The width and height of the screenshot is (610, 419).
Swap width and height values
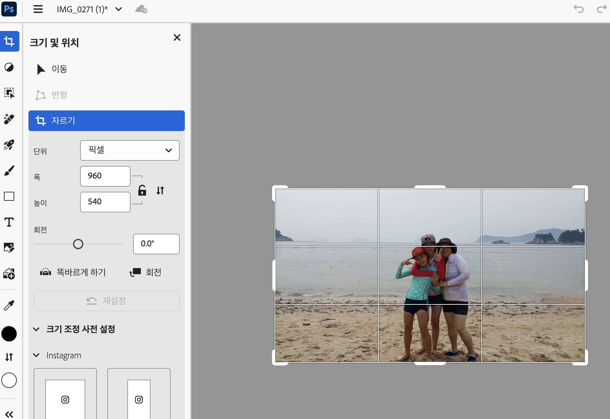(160, 190)
